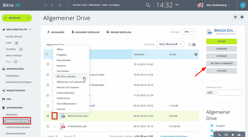Click doc icon in details panel
The image size is (248, 137).
pos(209,32)
